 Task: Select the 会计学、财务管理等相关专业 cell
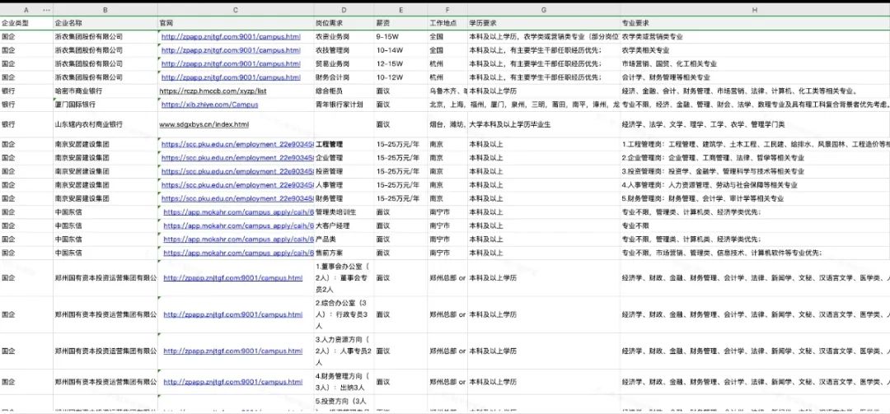pos(755,77)
